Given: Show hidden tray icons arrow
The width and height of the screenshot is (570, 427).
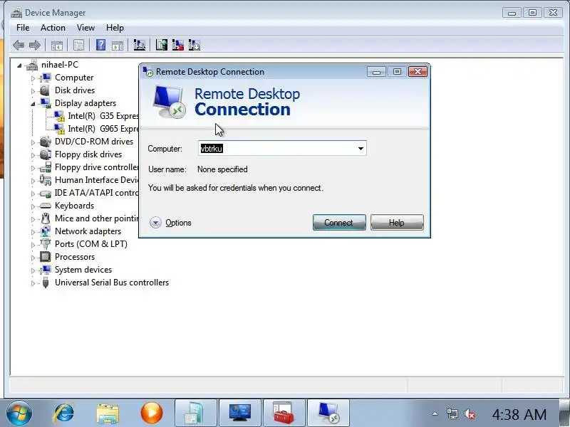Looking at the screenshot, I should (x=435, y=413).
